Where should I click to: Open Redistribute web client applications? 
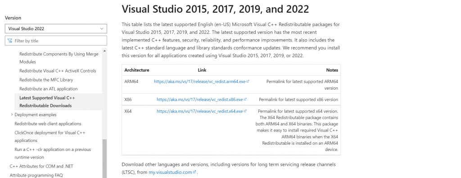click(x=48, y=123)
